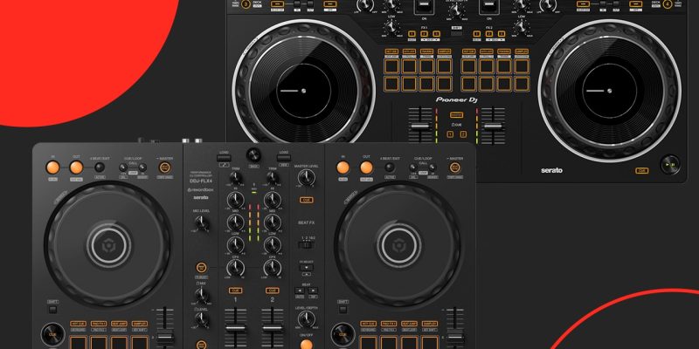Click the BEAT FX channel select switch
The image size is (699, 349).
(306, 244)
